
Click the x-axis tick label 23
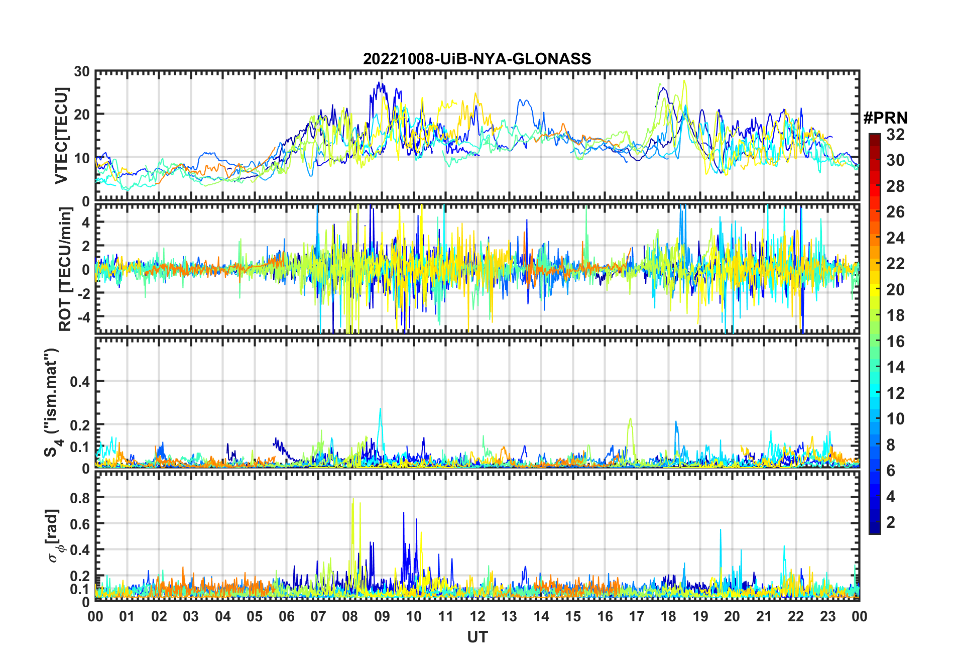click(827, 616)
